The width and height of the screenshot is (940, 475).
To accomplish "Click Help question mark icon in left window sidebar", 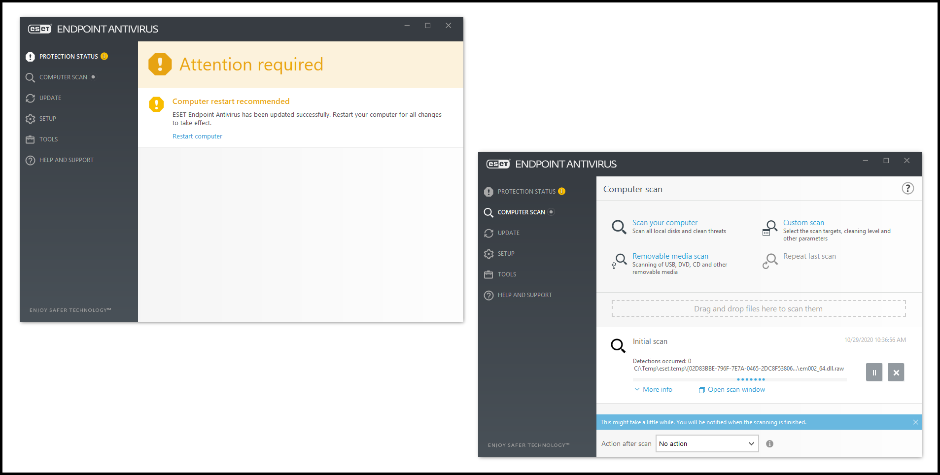I will pyautogui.click(x=30, y=160).
